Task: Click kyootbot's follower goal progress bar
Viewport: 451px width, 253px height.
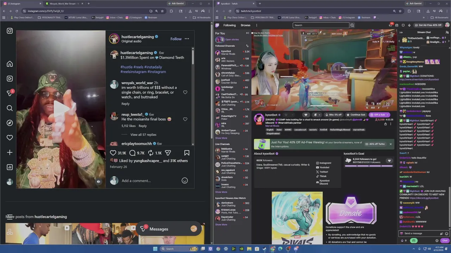Action: (369, 166)
